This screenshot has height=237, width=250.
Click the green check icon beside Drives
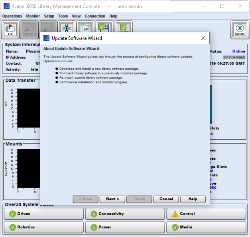[x=12, y=214]
